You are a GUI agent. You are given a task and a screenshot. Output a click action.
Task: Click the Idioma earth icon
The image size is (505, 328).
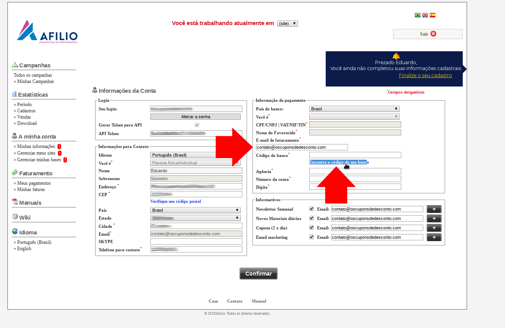15,231
